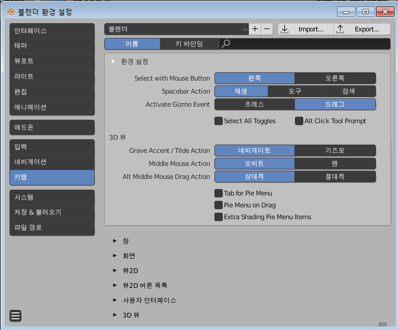This screenshot has height=330, width=398.
Task: Set Spacebar Action to 검색
Action: tap(349, 91)
